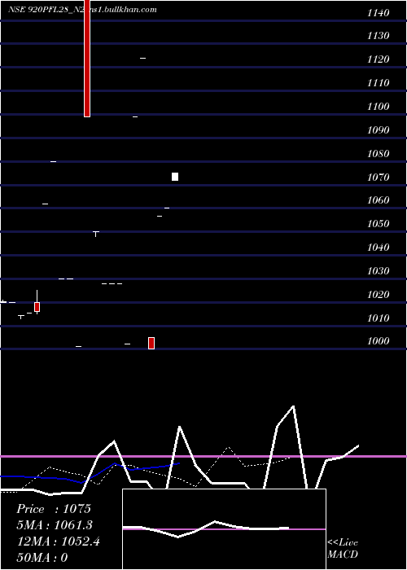Click the 1000 price axis label
This screenshot has width=407, height=570.
pos(379,341)
